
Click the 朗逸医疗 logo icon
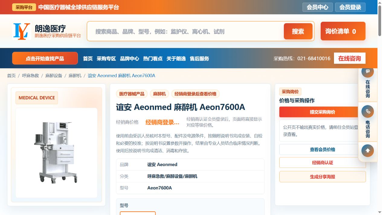click(x=22, y=31)
